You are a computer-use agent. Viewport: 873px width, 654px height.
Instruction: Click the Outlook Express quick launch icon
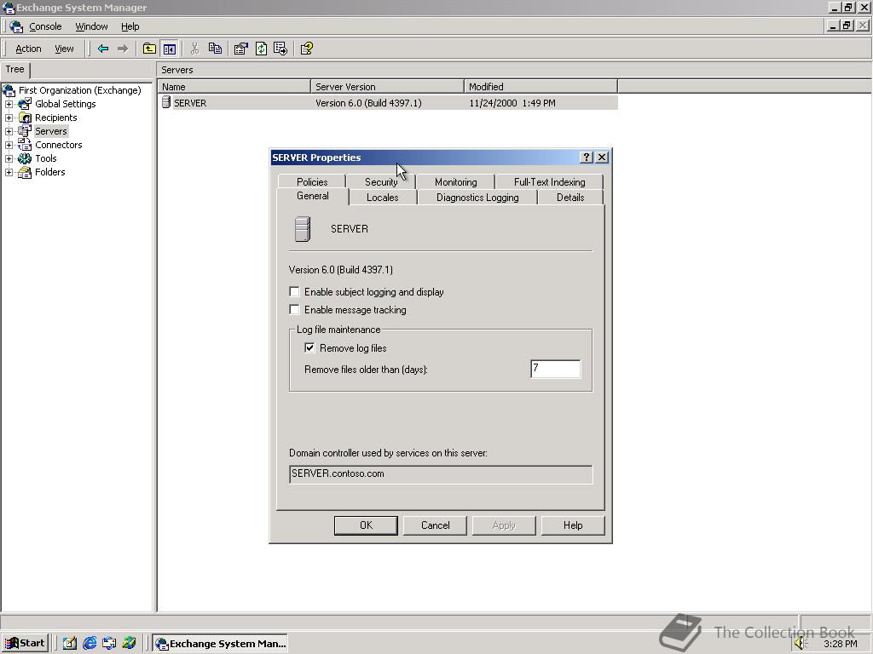[109, 643]
